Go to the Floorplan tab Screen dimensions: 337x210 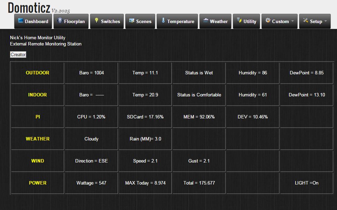pyautogui.click(x=71, y=21)
